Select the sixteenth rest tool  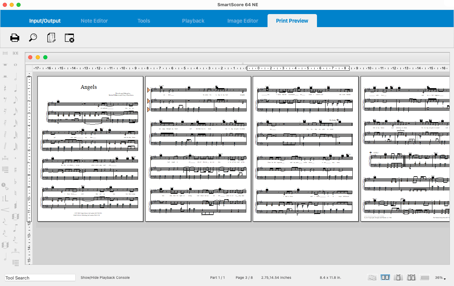pyautogui.click(x=5, y=111)
